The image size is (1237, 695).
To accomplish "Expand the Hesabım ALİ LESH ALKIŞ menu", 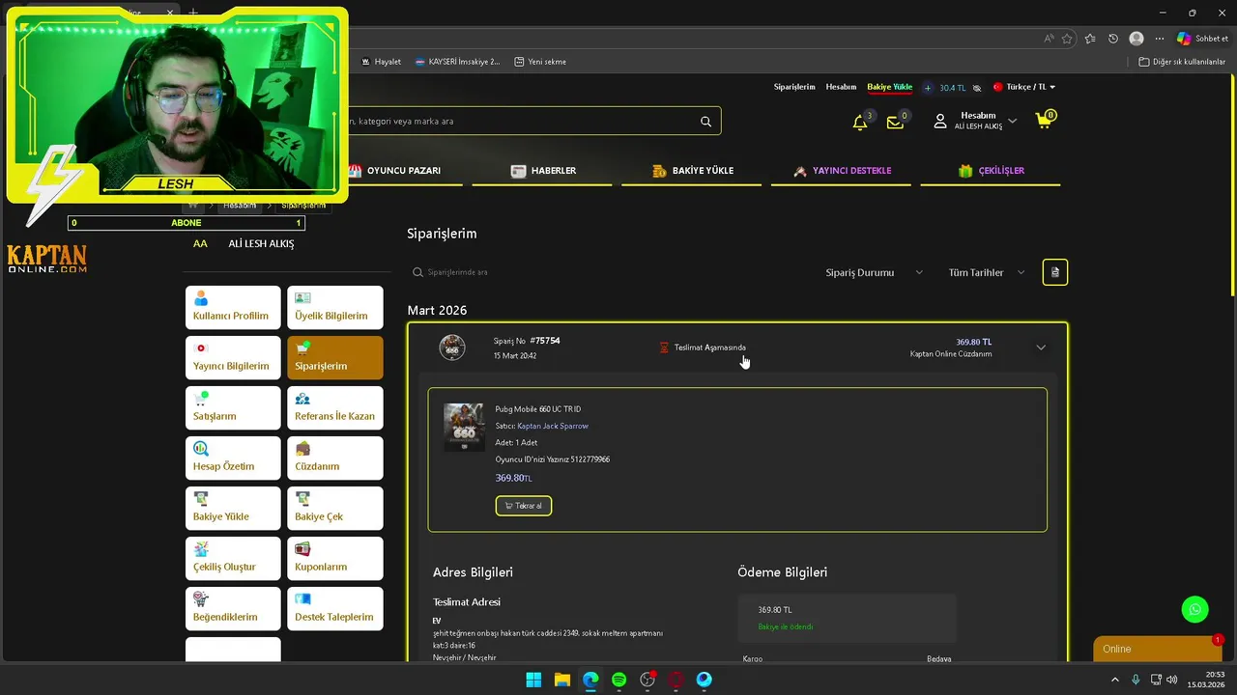I will click(x=976, y=121).
